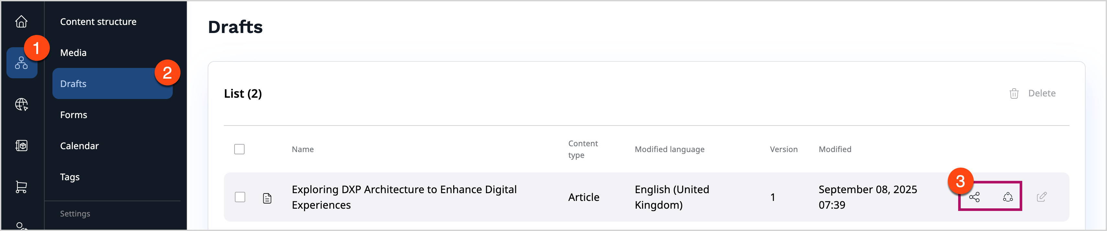Open the Calendar menu item

tap(80, 146)
